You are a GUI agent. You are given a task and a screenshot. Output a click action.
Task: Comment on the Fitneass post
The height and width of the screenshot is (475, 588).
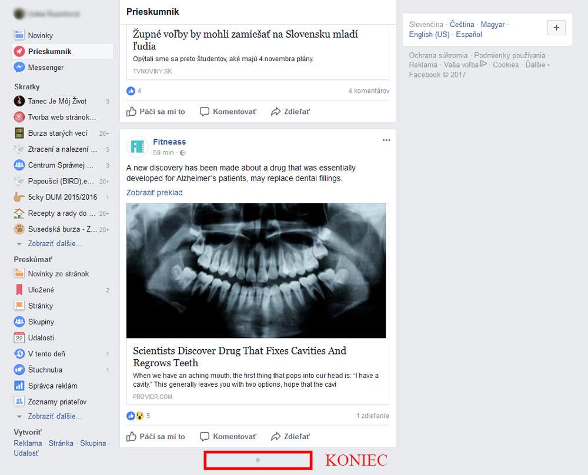(x=228, y=436)
